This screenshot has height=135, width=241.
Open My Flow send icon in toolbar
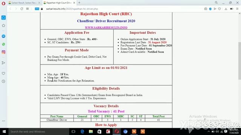coord(215,9)
